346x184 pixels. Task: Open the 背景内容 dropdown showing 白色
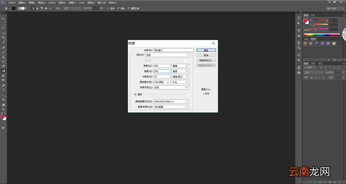171,88
